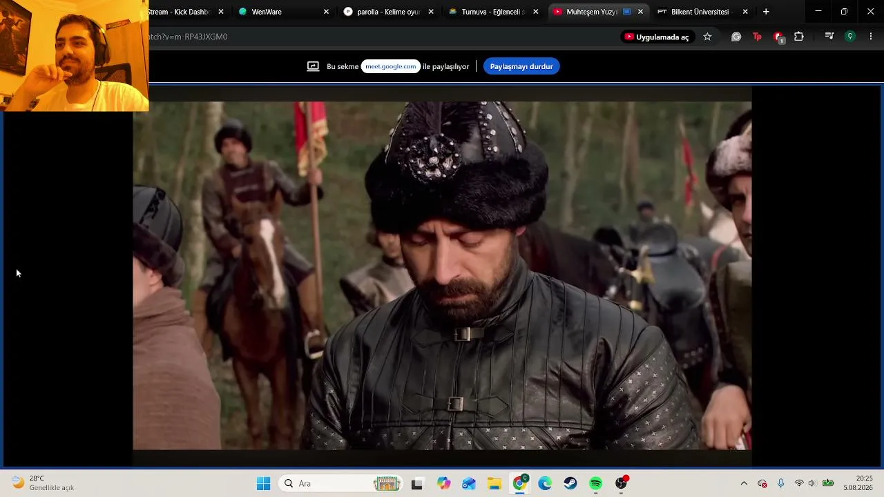Image resolution: width=884 pixels, height=497 pixels.
Task: Click the YouTube video player frame
Action: (x=442, y=275)
